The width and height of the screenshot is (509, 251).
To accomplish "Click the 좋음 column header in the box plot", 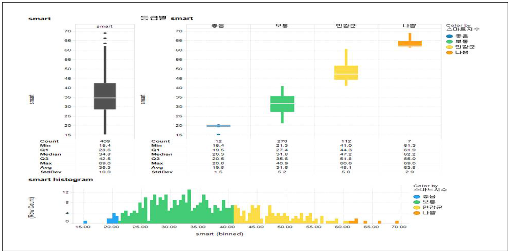I will [x=218, y=26].
